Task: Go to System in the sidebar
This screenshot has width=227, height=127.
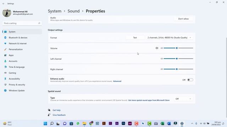Action: [22, 32]
